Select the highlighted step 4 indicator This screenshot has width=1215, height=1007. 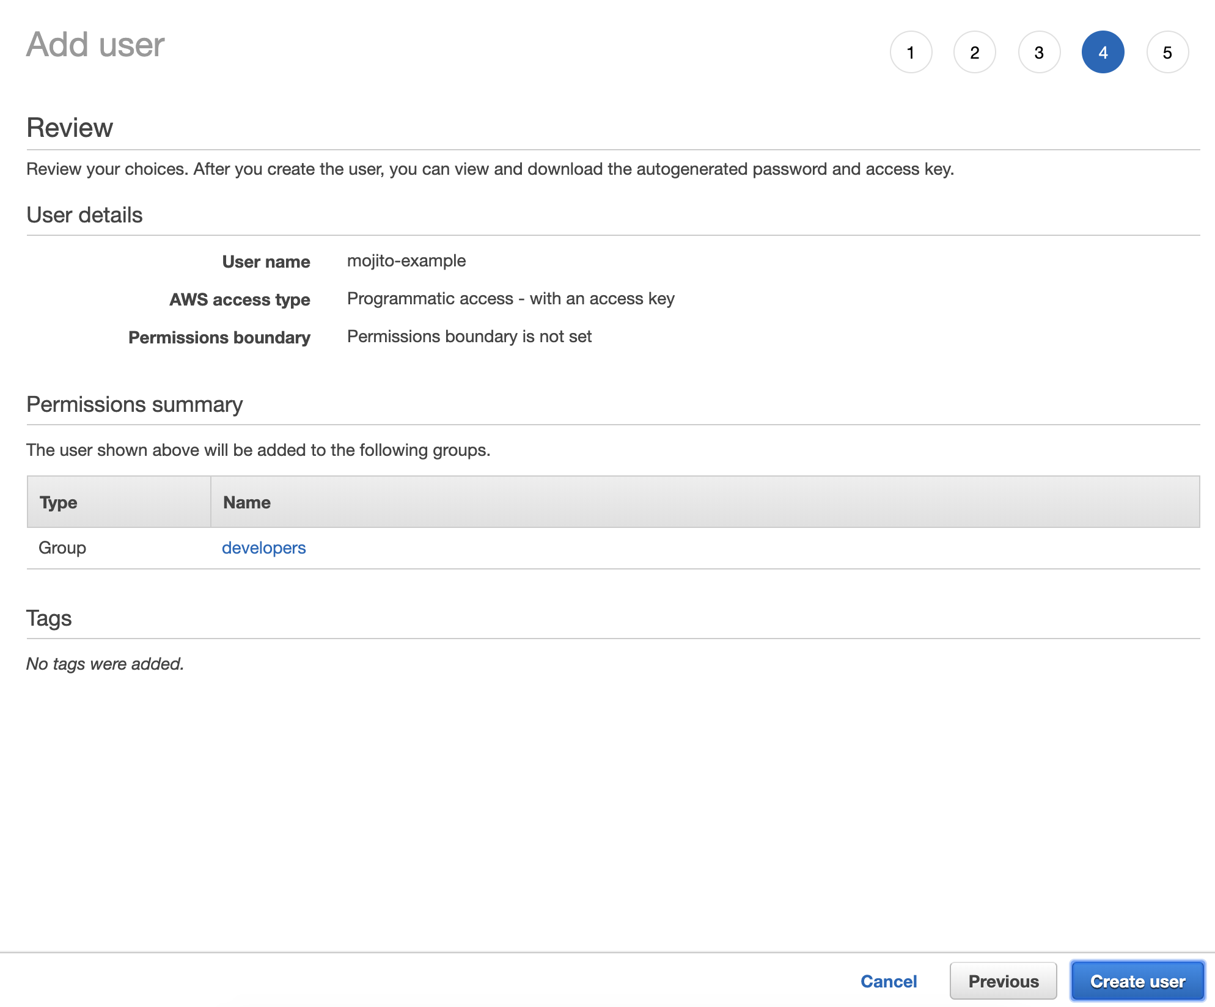coord(1103,52)
